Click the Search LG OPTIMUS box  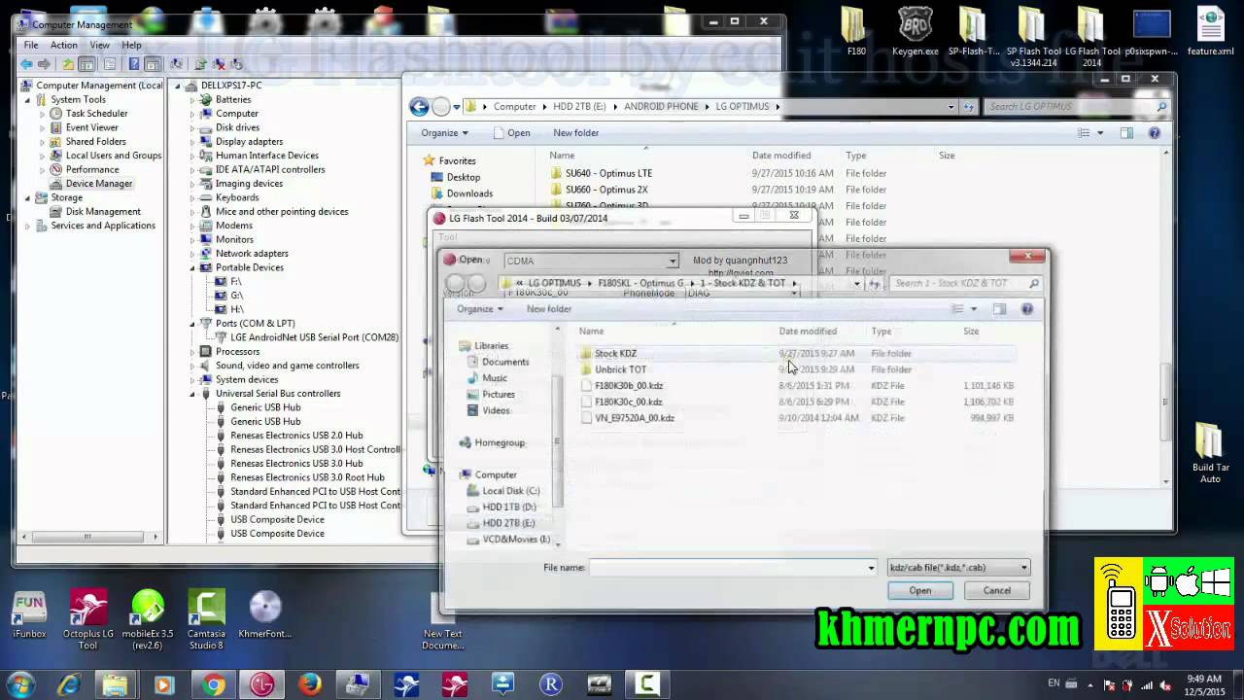[1076, 107]
